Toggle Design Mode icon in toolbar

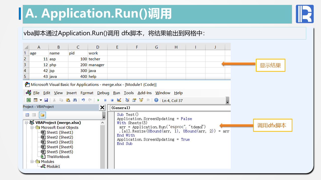(x=119, y=100)
